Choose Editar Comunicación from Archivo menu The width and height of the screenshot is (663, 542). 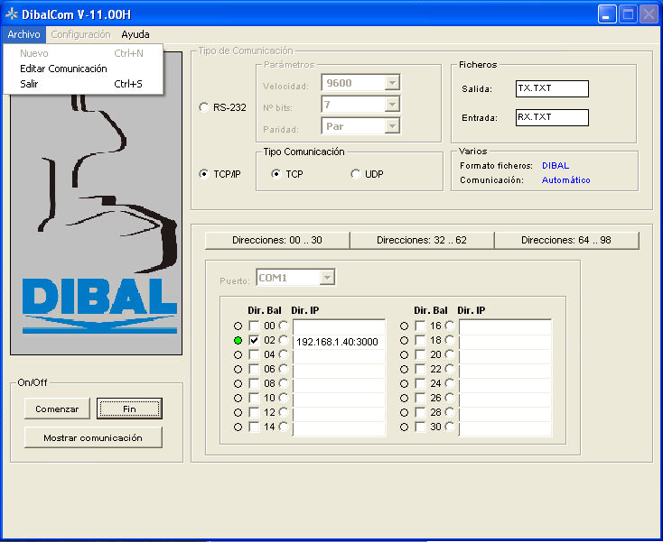pos(83,69)
